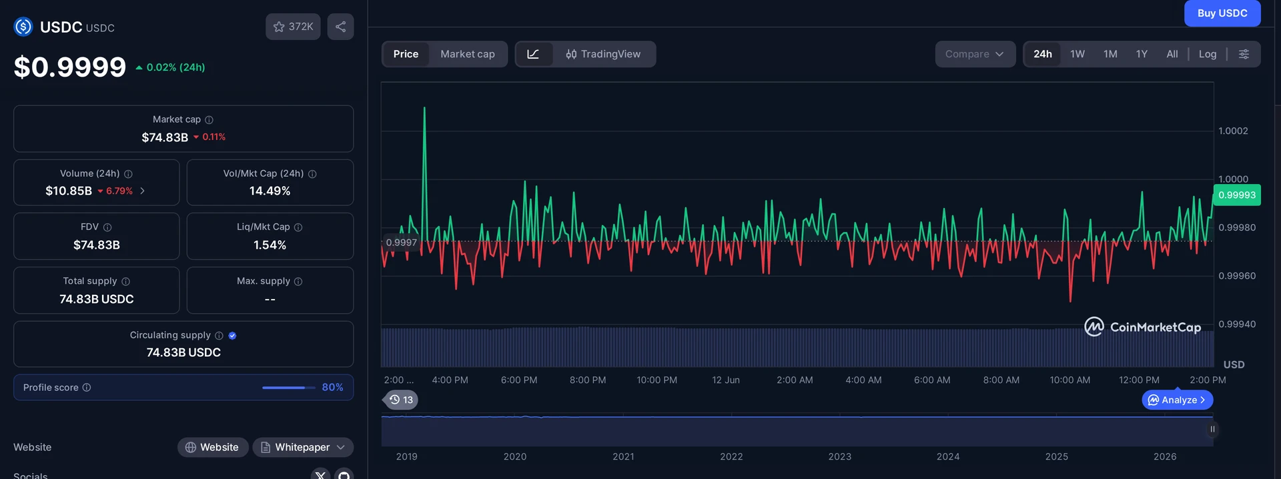Select the 1W time range
1281x479 pixels.
(1078, 54)
